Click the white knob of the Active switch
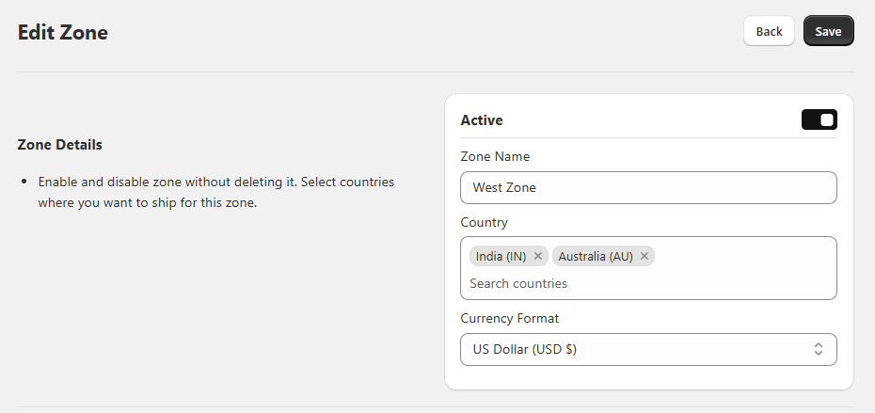875x413 pixels. pos(827,119)
